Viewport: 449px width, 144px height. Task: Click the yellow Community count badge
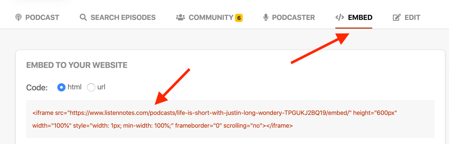(239, 18)
